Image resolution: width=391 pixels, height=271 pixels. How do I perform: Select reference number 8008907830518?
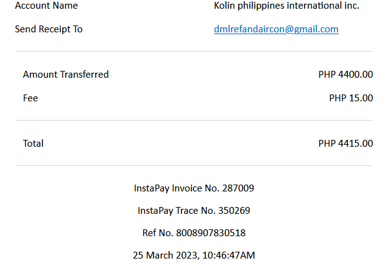click(x=210, y=233)
